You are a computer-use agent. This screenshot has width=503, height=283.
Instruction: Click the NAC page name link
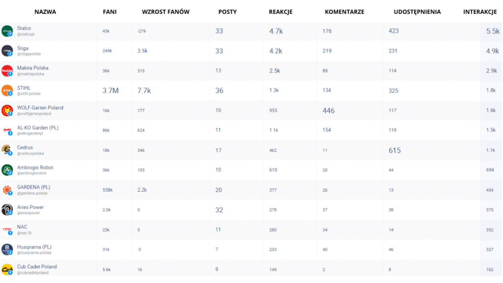pos(22,227)
